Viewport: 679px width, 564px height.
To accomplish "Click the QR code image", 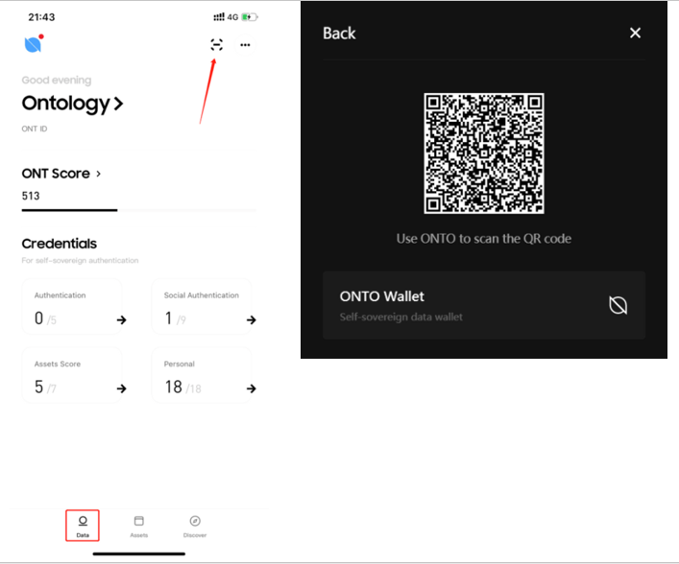I will click(484, 153).
